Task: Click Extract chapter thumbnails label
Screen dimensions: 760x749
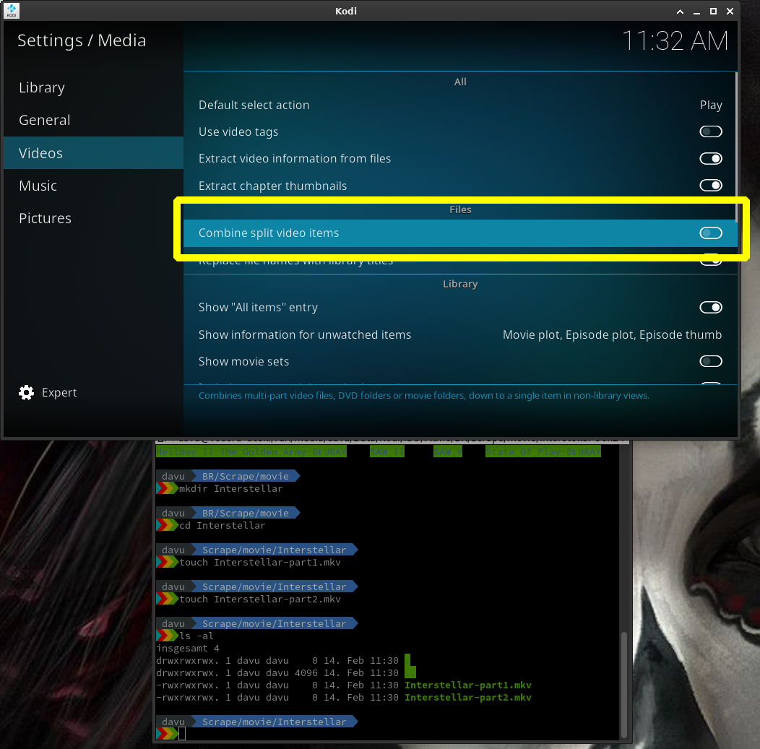Action: [272, 186]
